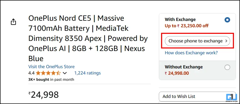Click the share icon beside the product title

(x=13, y=22)
